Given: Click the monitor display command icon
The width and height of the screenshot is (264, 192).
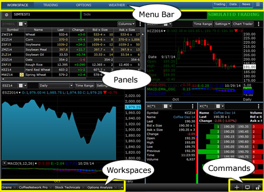Looking at the screenshot, I should pos(247,187).
